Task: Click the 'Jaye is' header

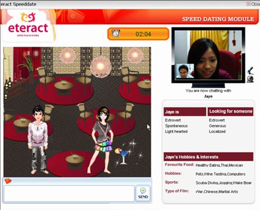Action: point(185,112)
